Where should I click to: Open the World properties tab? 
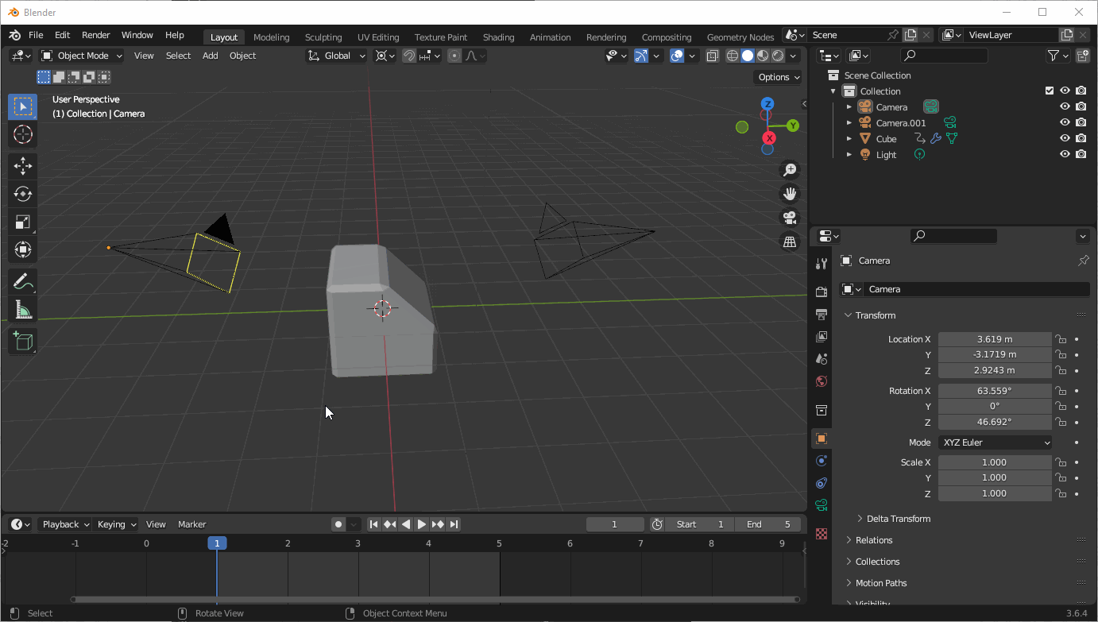tap(821, 381)
